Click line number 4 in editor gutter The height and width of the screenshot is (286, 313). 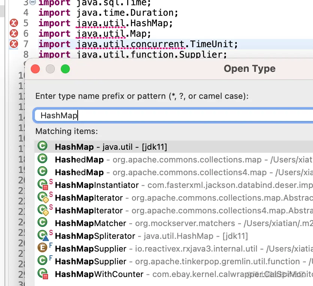coord(26,13)
